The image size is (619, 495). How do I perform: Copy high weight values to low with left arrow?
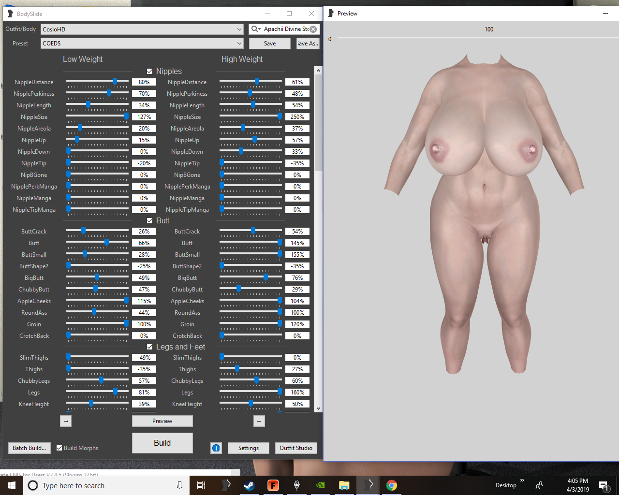[259, 421]
